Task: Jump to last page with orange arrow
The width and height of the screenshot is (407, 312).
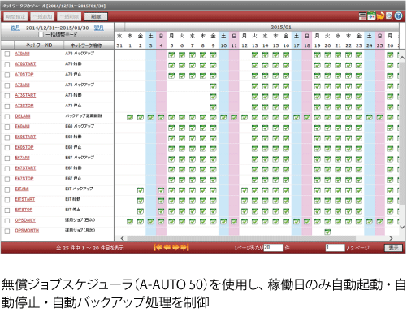Action: pyautogui.click(x=184, y=247)
